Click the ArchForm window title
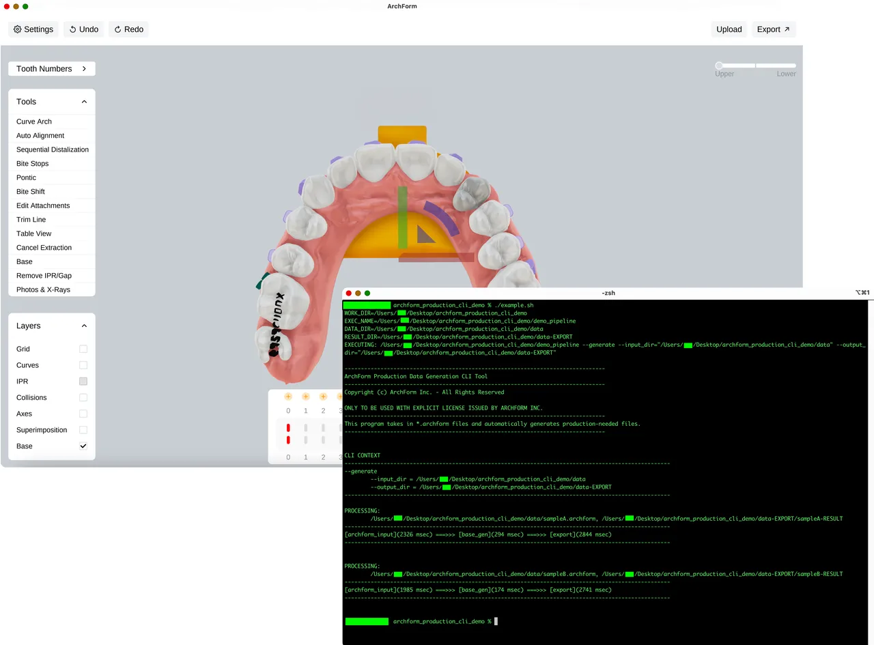This screenshot has width=874, height=645. [x=401, y=6]
